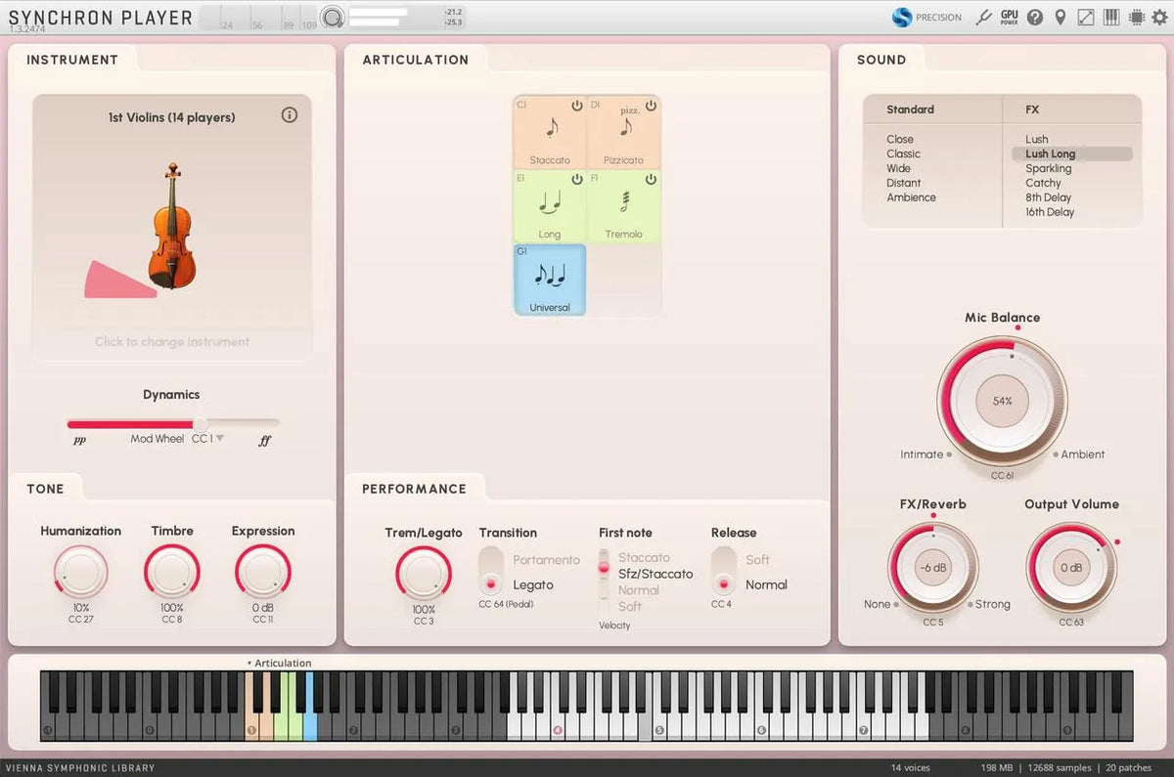
Task: Power off the Staccato articulation cell
Action: point(576,105)
